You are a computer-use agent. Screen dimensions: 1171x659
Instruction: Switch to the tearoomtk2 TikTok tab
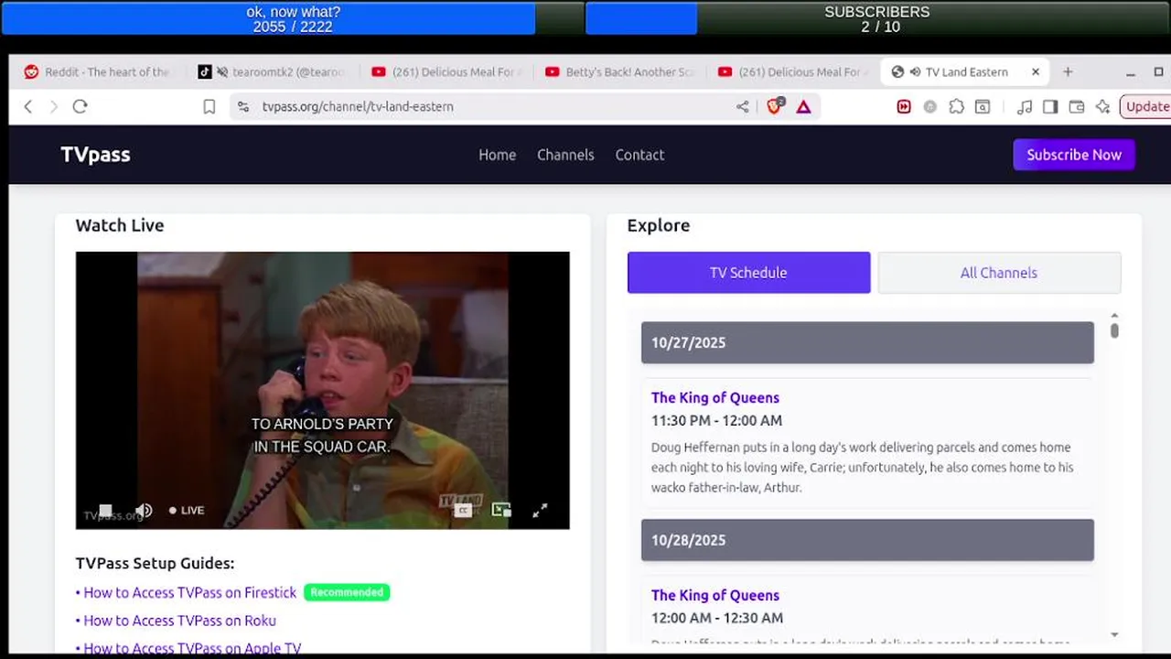coord(272,71)
